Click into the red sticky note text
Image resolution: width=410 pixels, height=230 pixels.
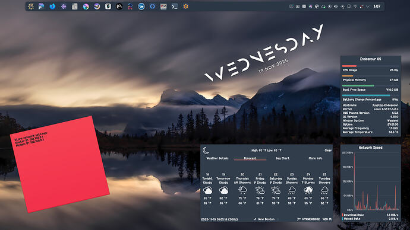(x=31, y=139)
